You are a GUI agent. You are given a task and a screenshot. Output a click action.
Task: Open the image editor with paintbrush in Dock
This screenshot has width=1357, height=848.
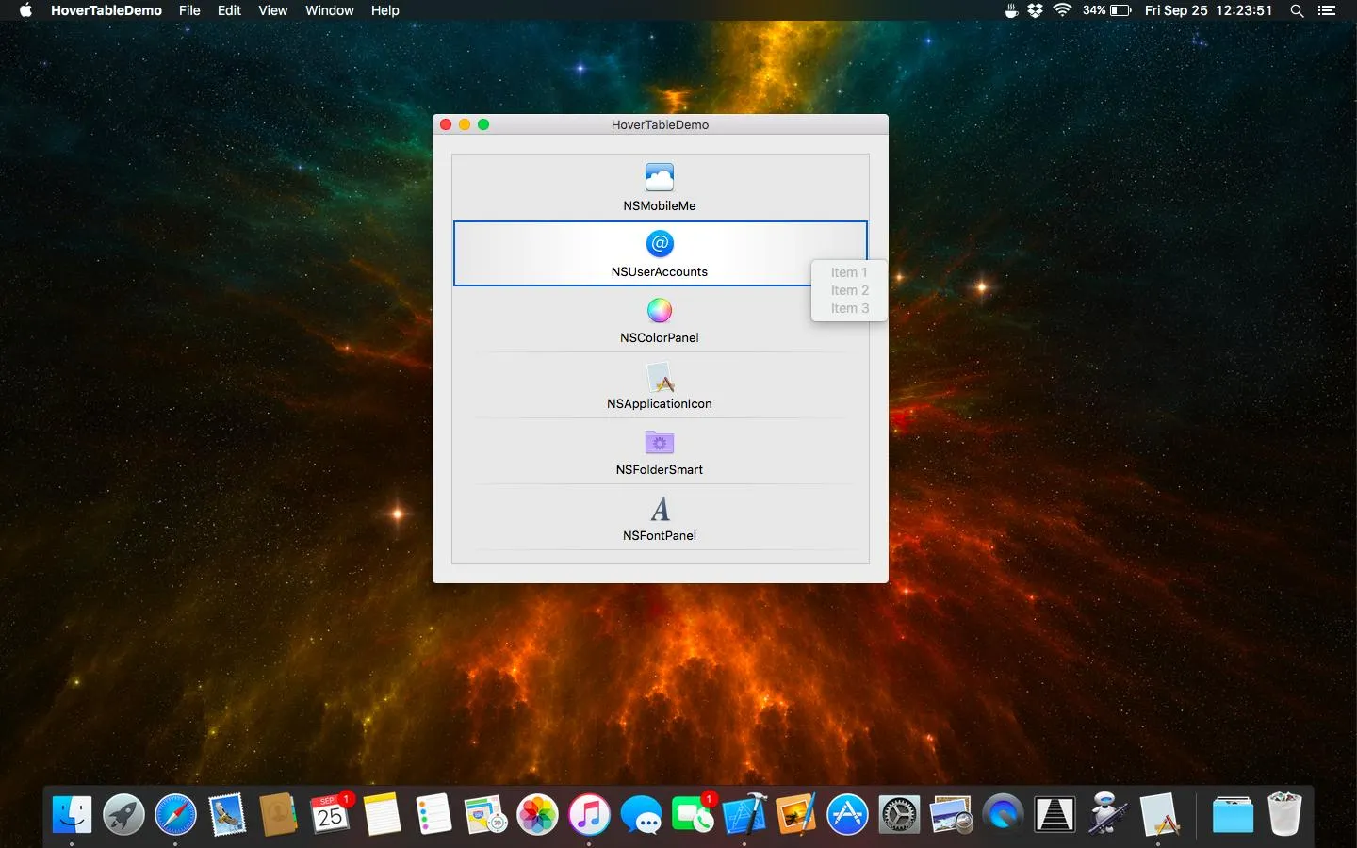coord(795,815)
